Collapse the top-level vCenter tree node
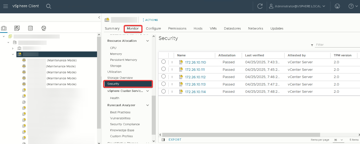Screen dimensions: 360x144 coord(3,37)
